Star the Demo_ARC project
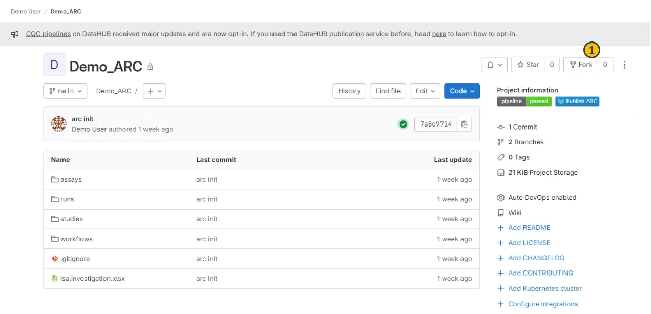Viewport: 651px width, 314px height. click(528, 65)
